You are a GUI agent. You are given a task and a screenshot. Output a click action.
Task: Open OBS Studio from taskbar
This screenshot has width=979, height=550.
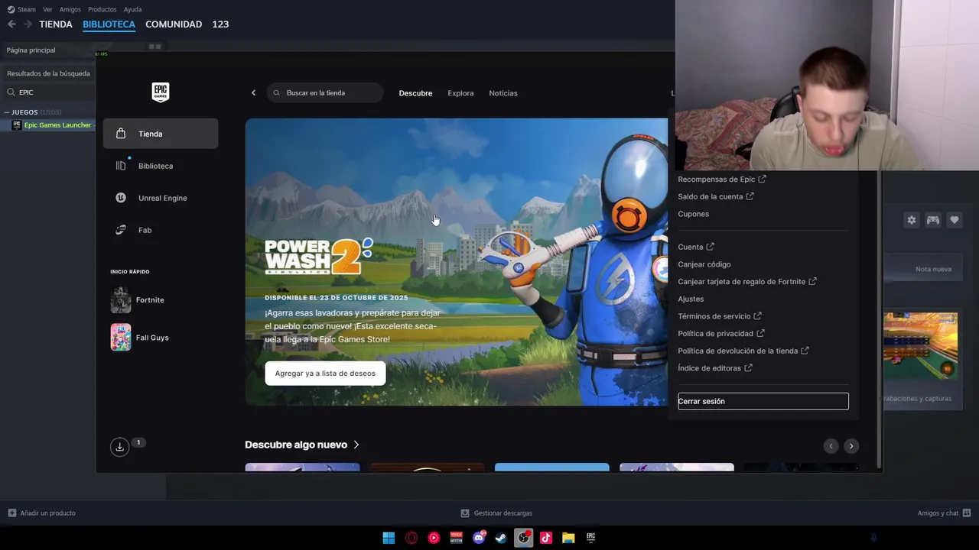[x=523, y=538]
